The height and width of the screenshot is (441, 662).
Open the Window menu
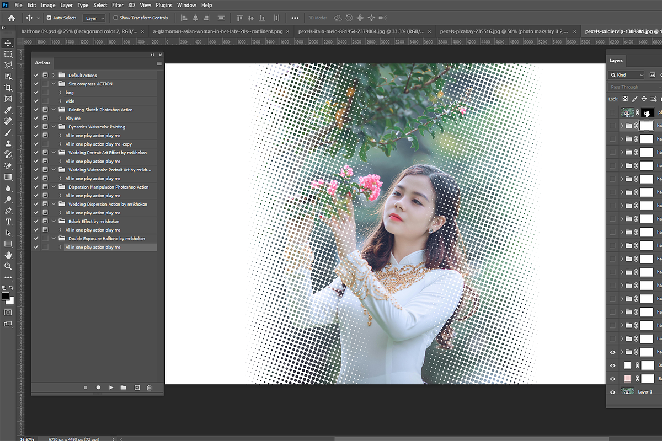click(186, 5)
